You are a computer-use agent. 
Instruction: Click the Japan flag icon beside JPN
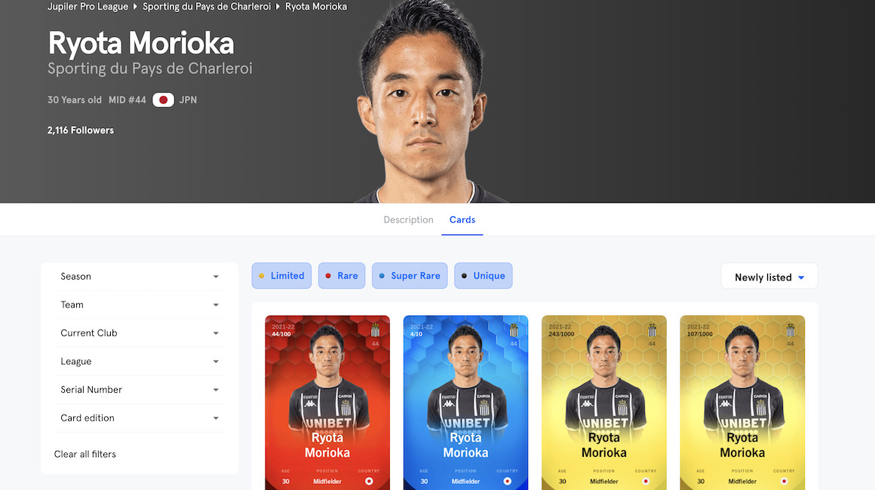[163, 100]
